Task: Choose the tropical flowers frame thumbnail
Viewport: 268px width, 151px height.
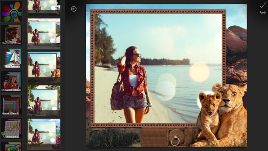Action: pyautogui.click(x=44, y=134)
